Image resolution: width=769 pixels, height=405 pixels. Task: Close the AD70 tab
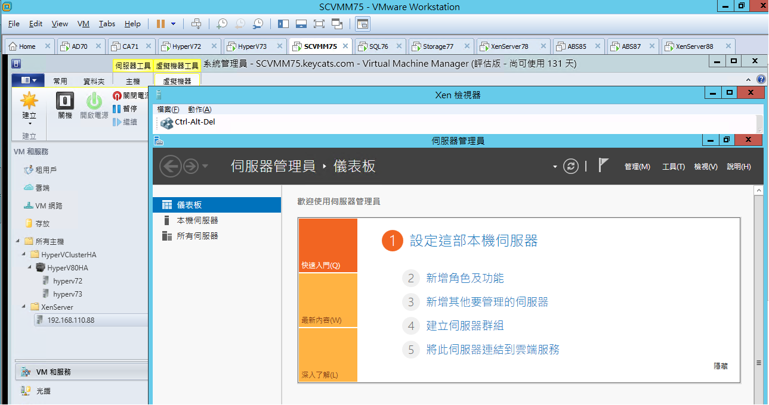[x=98, y=46]
